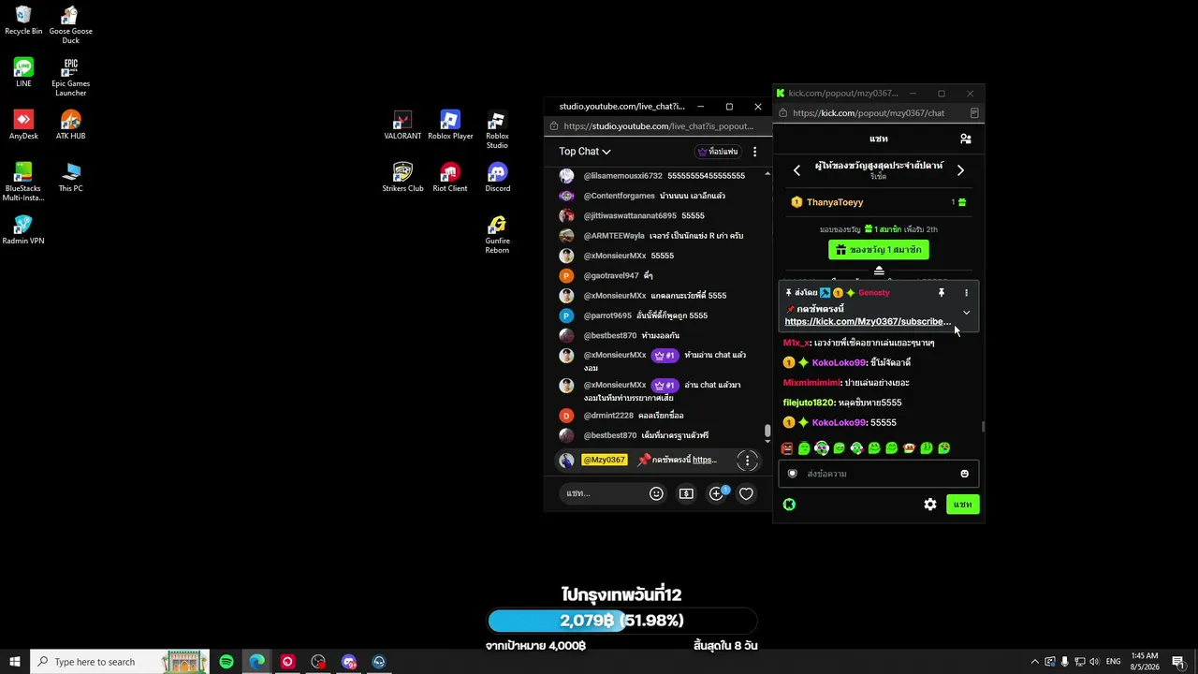Open the Strikers Club desktop icon

[x=402, y=178]
